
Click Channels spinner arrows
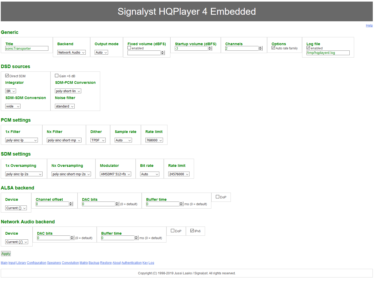click(260, 48)
